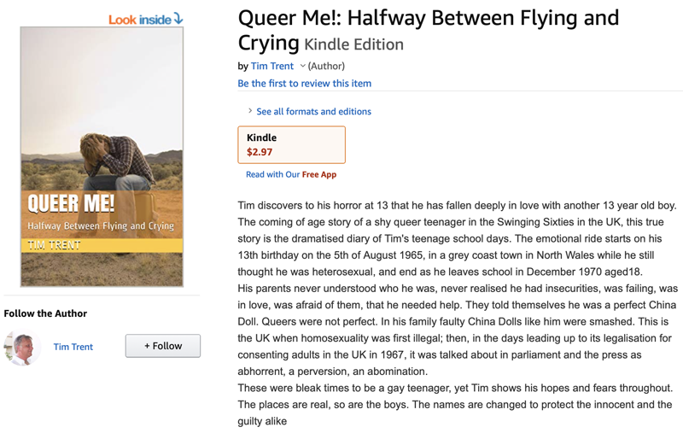Open the Look inside preview label

[139, 19]
